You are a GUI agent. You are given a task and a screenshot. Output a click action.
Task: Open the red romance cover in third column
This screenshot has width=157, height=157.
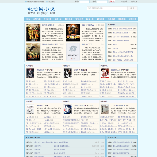105,73
